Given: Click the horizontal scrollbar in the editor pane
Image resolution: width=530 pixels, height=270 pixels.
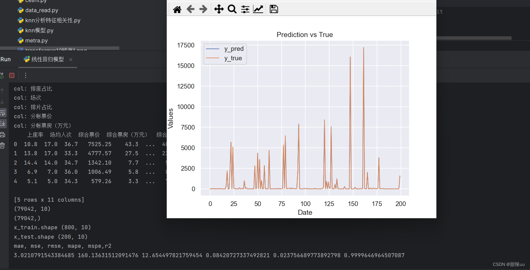Looking at the screenshot, I should point(474,38).
